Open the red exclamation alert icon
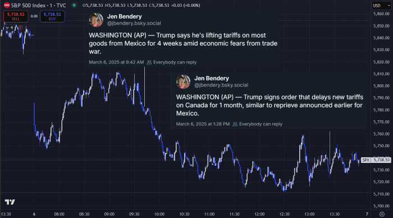The image size is (393, 218). 21,28
